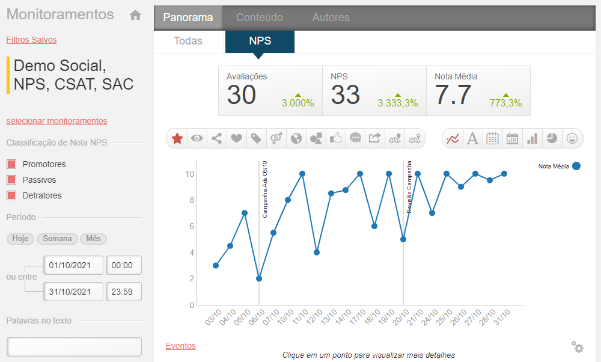Viewport: 601px width, 362px height.
Task: Click the eye views icon in toolbar
Action: click(x=197, y=138)
